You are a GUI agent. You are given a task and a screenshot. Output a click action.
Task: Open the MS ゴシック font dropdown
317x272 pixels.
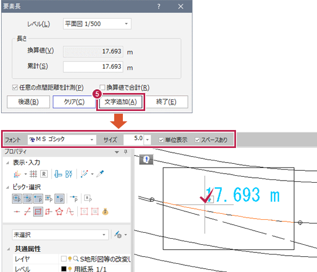click(x=61, y=140)
